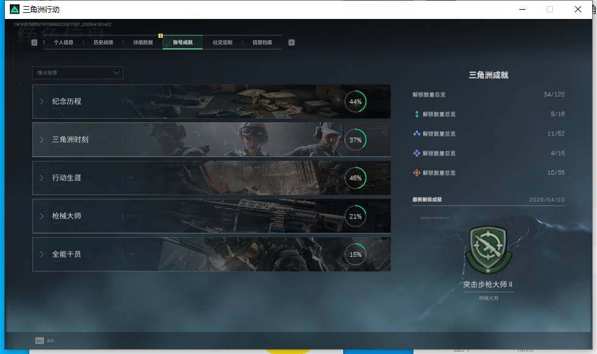
Task: Minimize the 三角洲行动 window
Action: [x=522, y=9]
